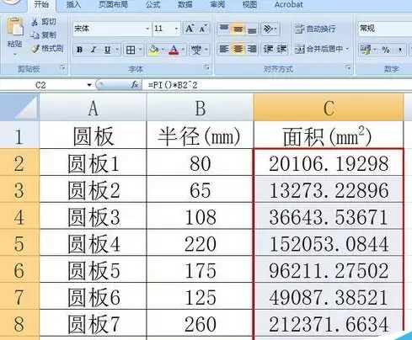The width and height of the screenshot is (412, 340).
Task: Switch to the 公式 (Formulas) tab
Action: [152, 5]
